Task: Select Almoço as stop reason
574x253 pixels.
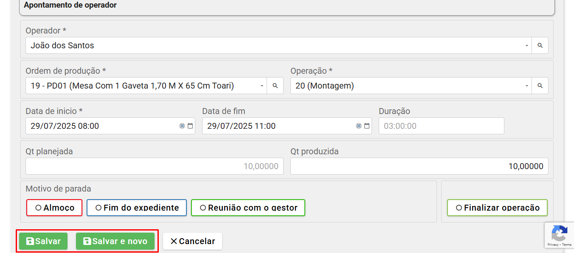Action: click(x=54, y=208)
